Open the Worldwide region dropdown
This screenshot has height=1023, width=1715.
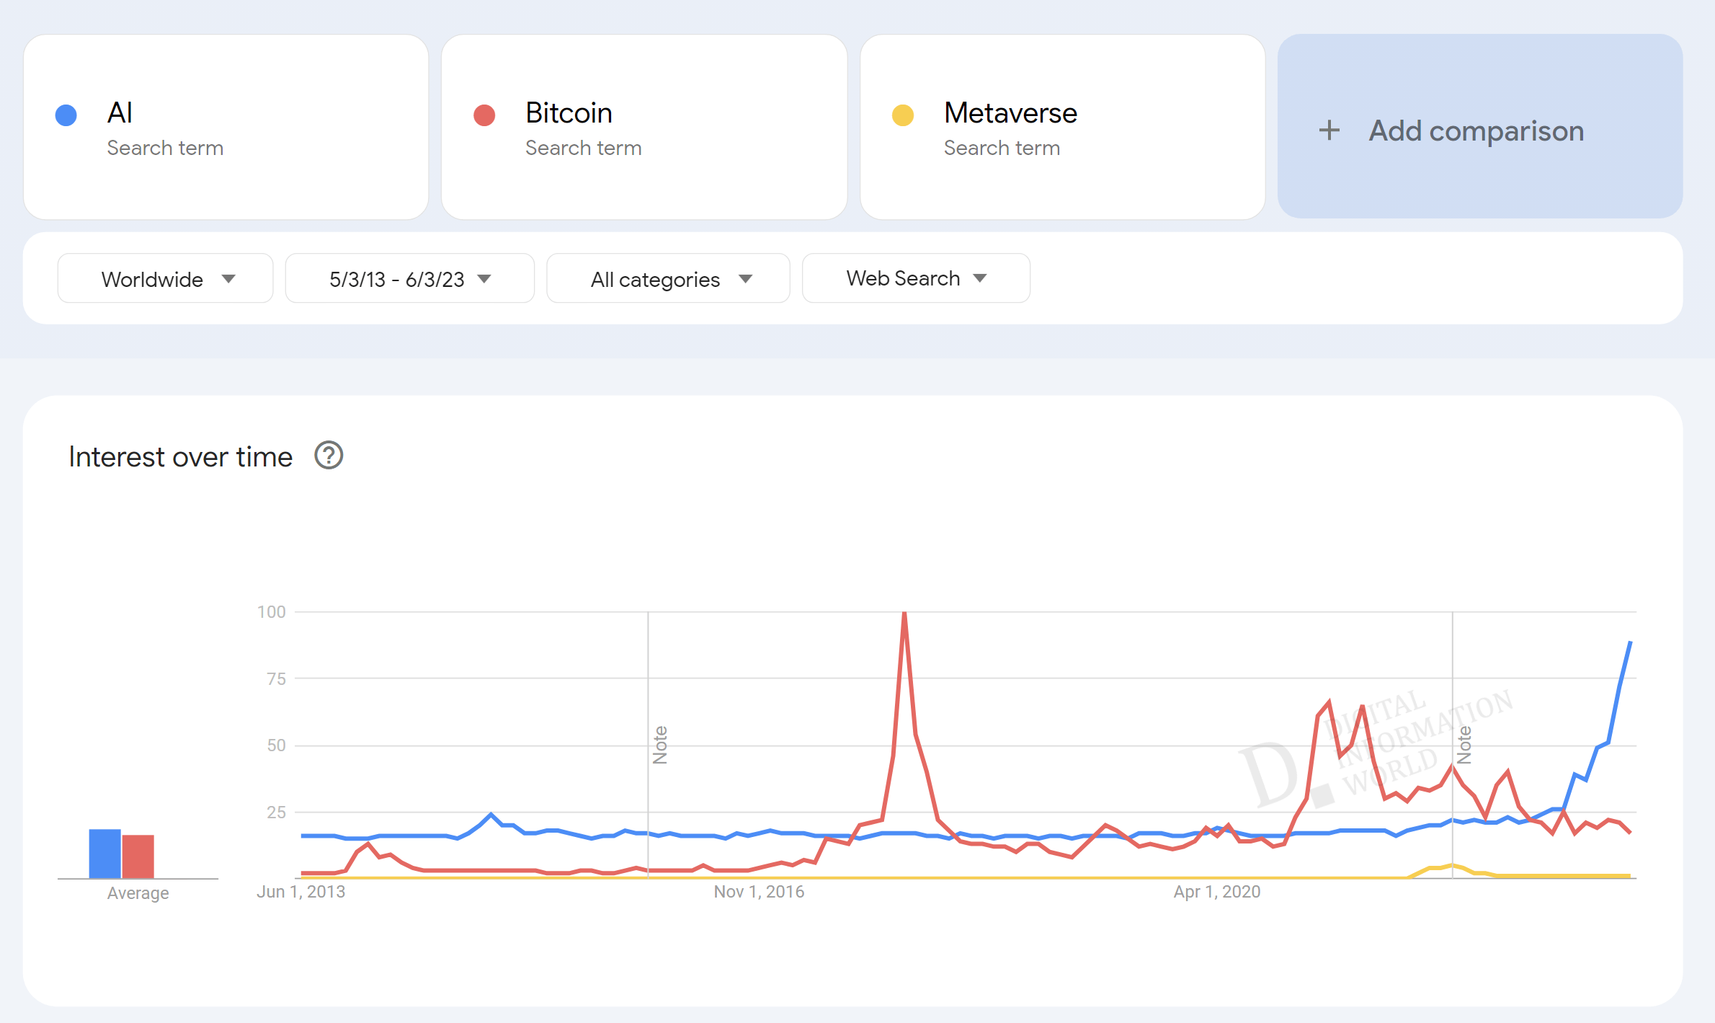pos(165,278)
